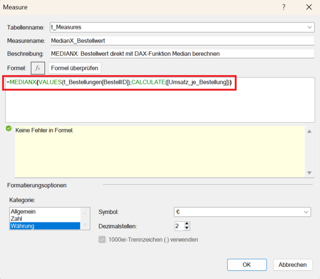Toggle the 1000er-Trennzeichen checkbox
320x279 pixels.
pyautogui.click(x=102, y=240)
